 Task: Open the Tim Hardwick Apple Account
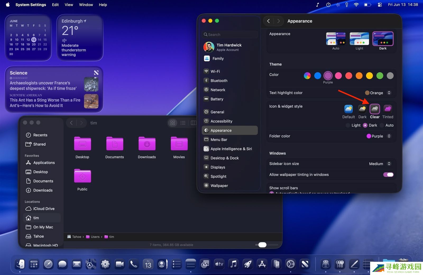click(229, 47)
